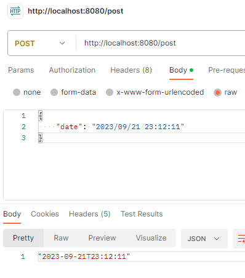This screenshot has height=278, width=245.
Task: Switch to the Params tab
Action: coord(21,70)
